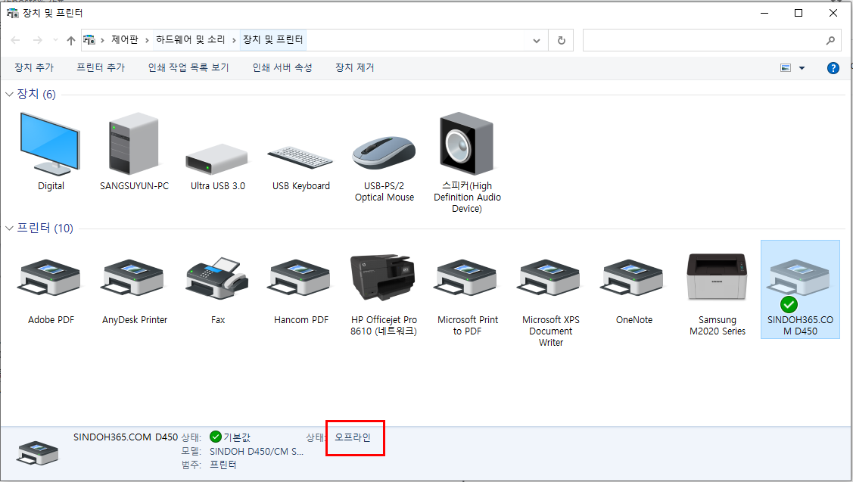Click 장치 및 프린터 breadcrumb segment
Image resolution: width=853 pixels, height=482 pixels.
click(x=273, y=39)
